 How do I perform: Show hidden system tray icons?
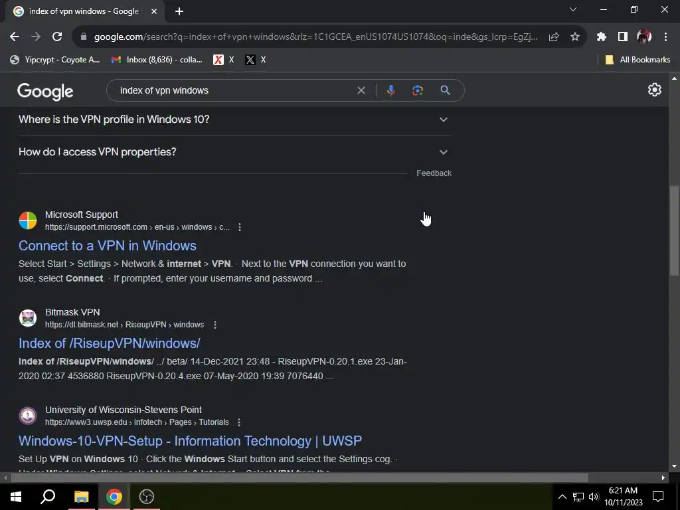pyautogui.click(x=562, y=497)
